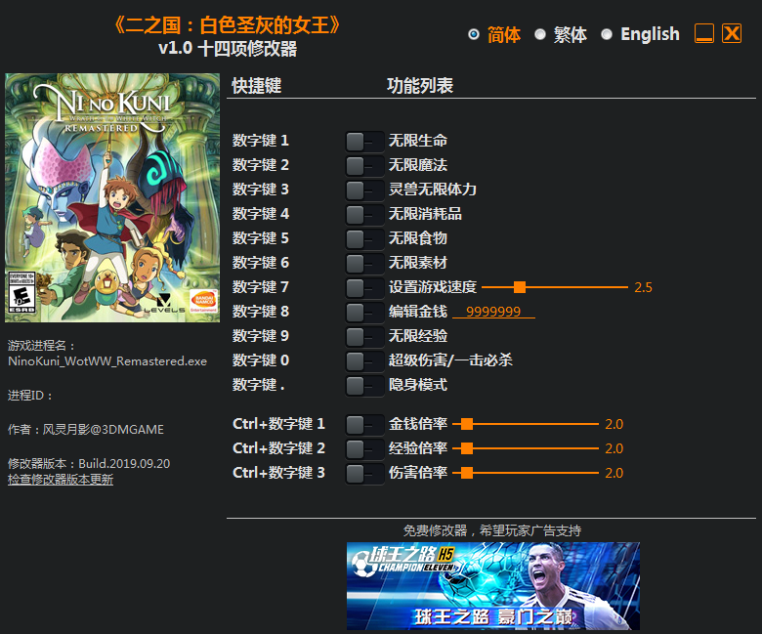Image resolution: width=762 pixels, height=634 pixels.
Task: Click v1.0 十四项修改器 subtitle
Action: point(228,49)
